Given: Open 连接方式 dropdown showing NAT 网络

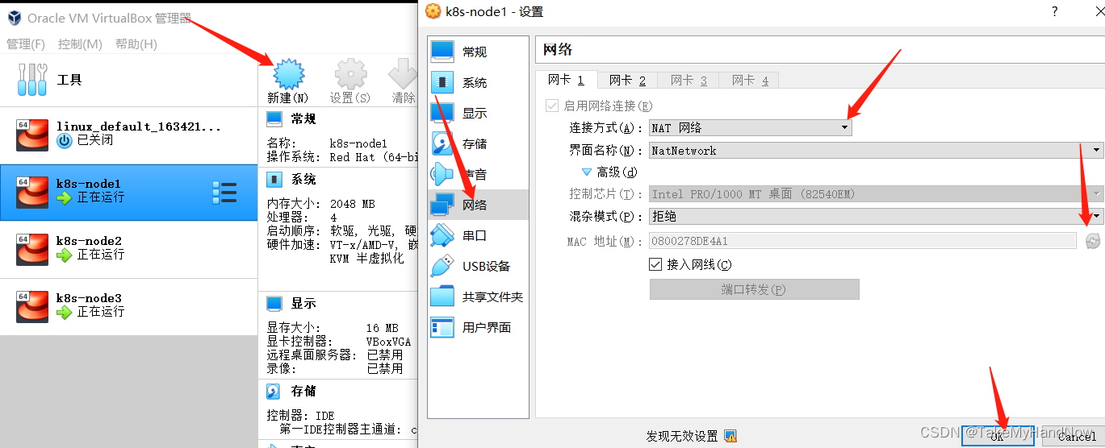Looking at the screenshot, I should 750,127.
